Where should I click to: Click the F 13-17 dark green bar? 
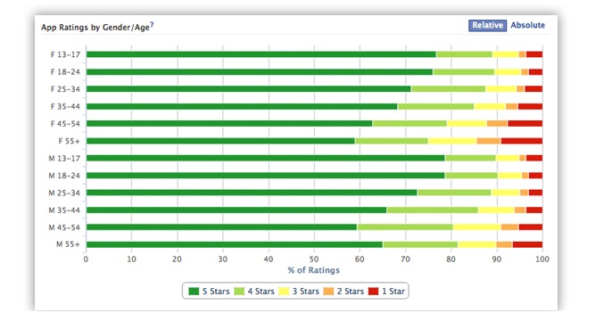click(x=261, y=54)
